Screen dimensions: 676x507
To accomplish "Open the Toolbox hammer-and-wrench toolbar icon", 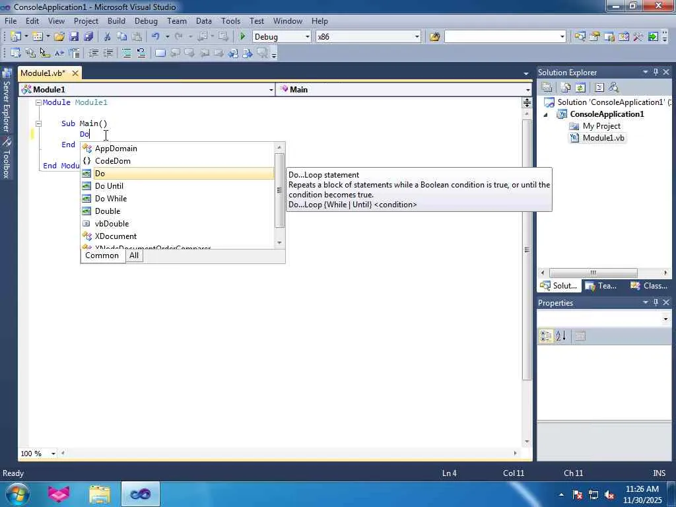I will click(x=638, y=37).
